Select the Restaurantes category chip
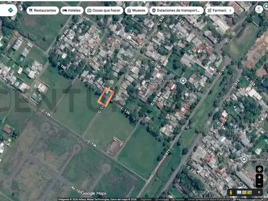Screen dimensions: 268x201 [x=42, y=11]
